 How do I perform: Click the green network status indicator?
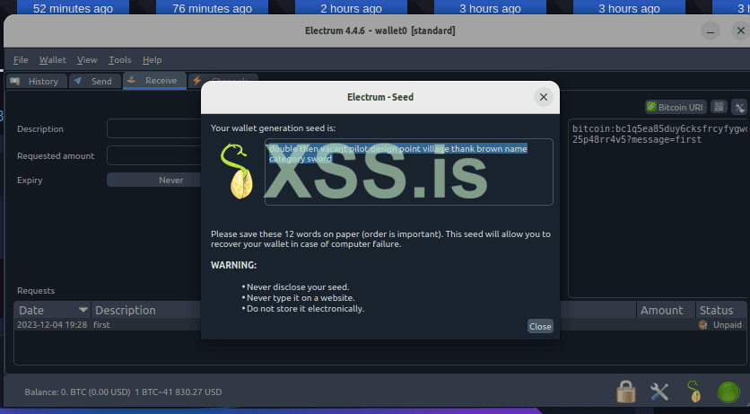pyautogui.click(x=728, y=392)
